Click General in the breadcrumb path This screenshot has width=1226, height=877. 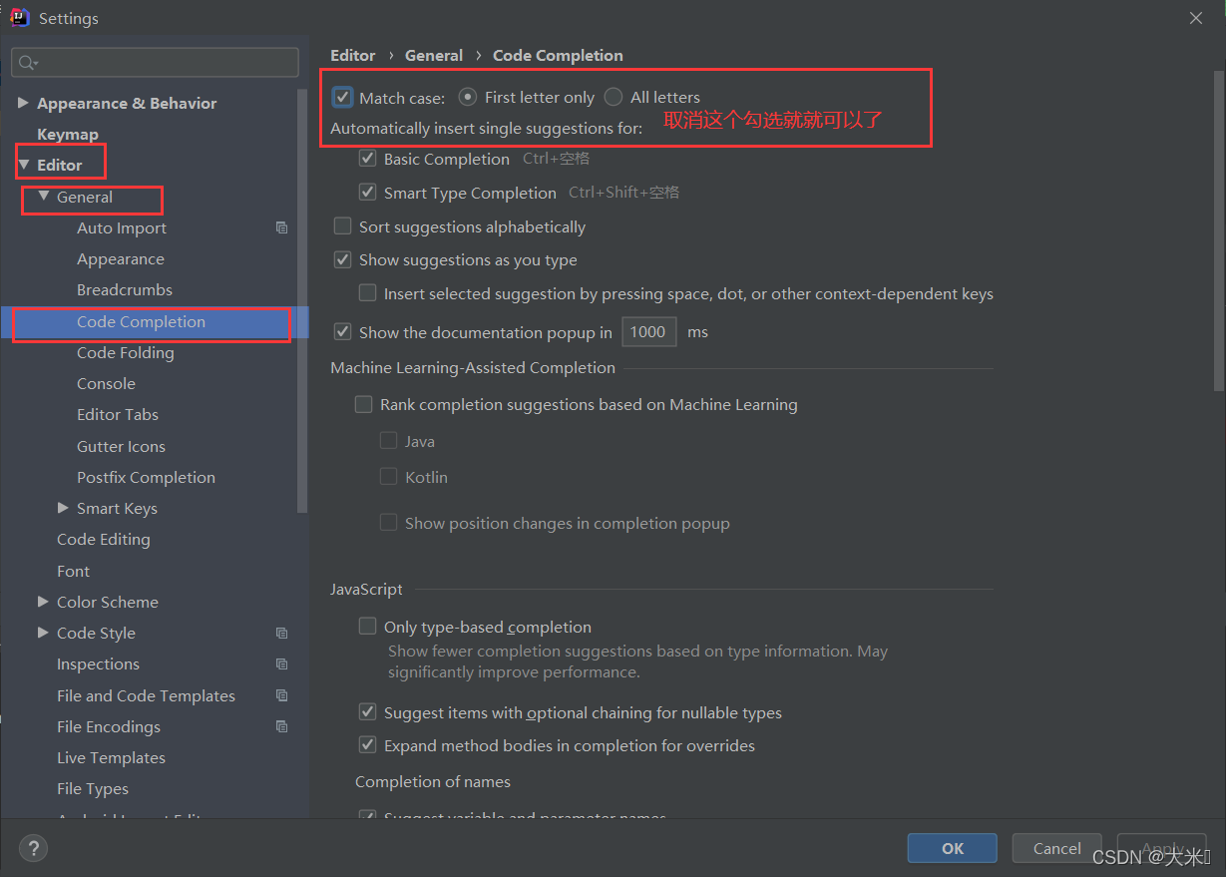[434, 56]
